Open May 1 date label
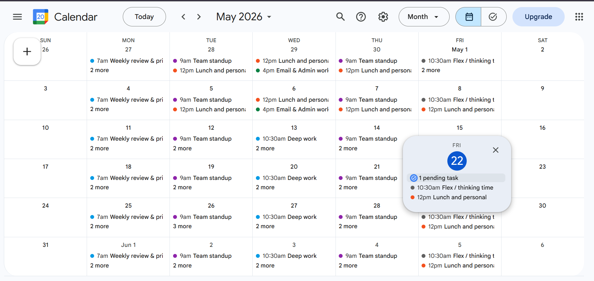The height and width of the screenshot is (281, 594). click(x=460, y=50)
